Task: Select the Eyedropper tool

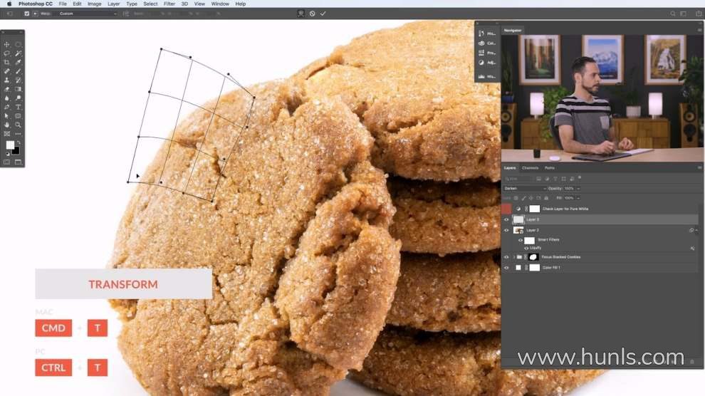Action: click(x=18, y=63)
